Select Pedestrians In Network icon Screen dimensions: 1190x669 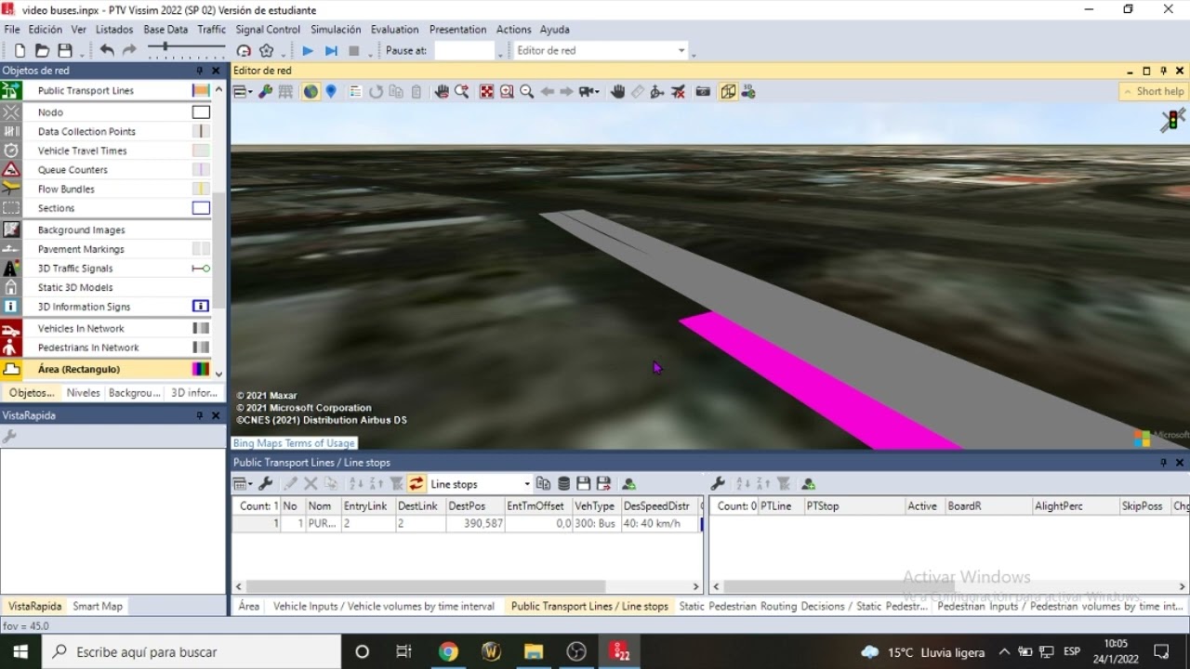(x=11, y=348)
